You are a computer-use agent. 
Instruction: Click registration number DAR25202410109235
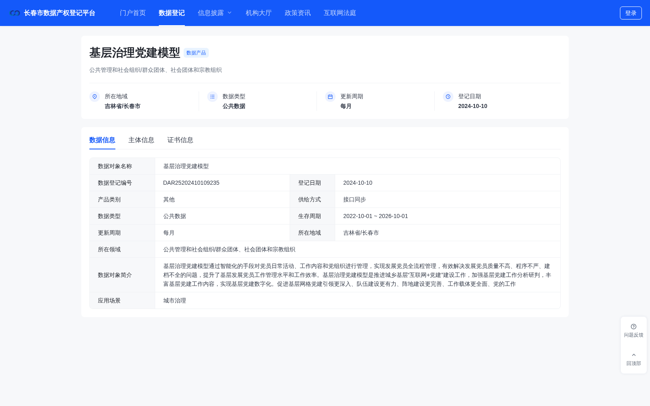[191, 183]
